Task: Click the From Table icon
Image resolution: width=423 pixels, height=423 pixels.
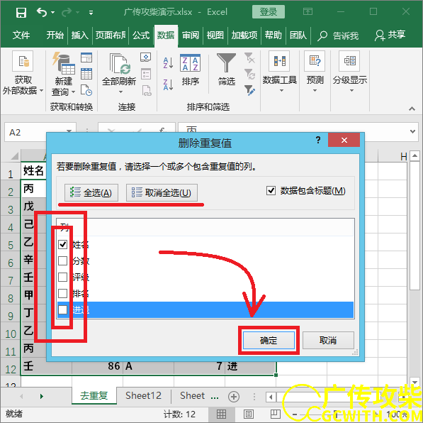Action: [86, 74]
